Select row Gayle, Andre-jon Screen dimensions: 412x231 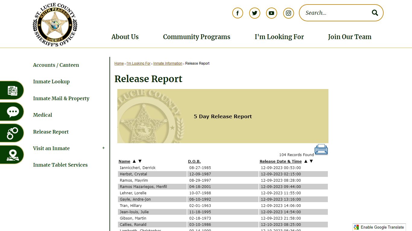point(223,199)
